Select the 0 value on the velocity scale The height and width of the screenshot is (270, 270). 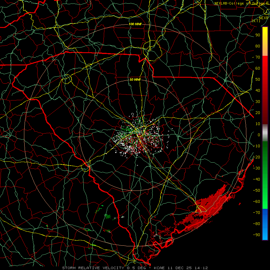pos(259,135)
